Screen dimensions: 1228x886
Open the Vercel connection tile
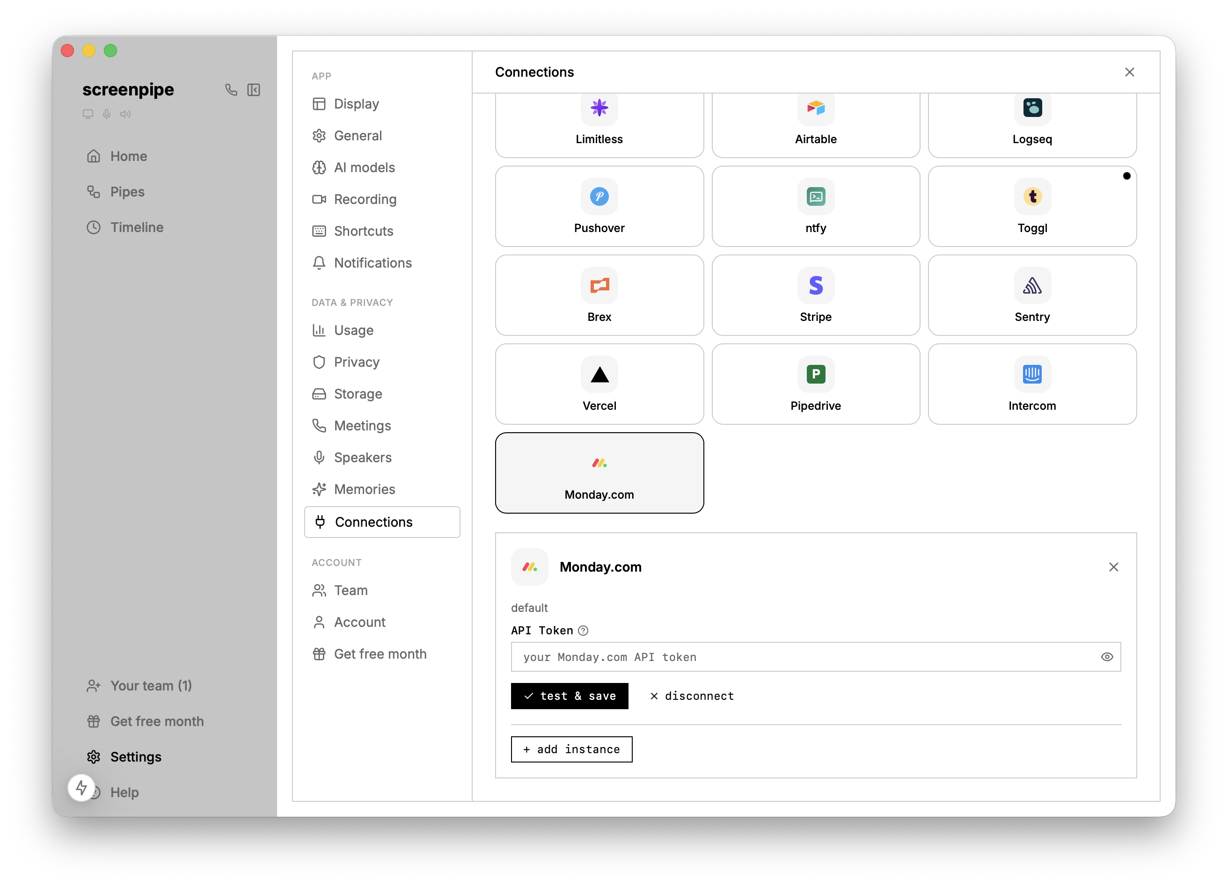(599, 384)
